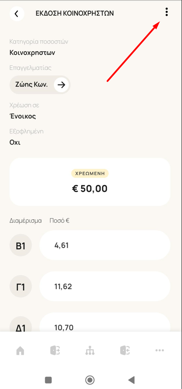This screenshot has width=182, height=389.
Task: Tap the back arrow in header
Action: [x=17, y=13]
